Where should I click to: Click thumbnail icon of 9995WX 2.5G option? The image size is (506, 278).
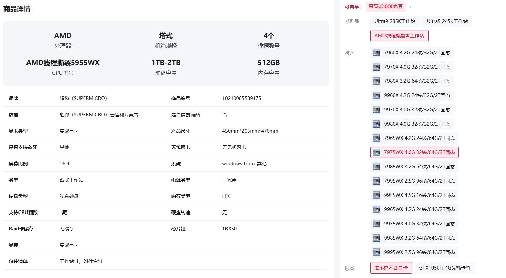[x=376, y=252]
